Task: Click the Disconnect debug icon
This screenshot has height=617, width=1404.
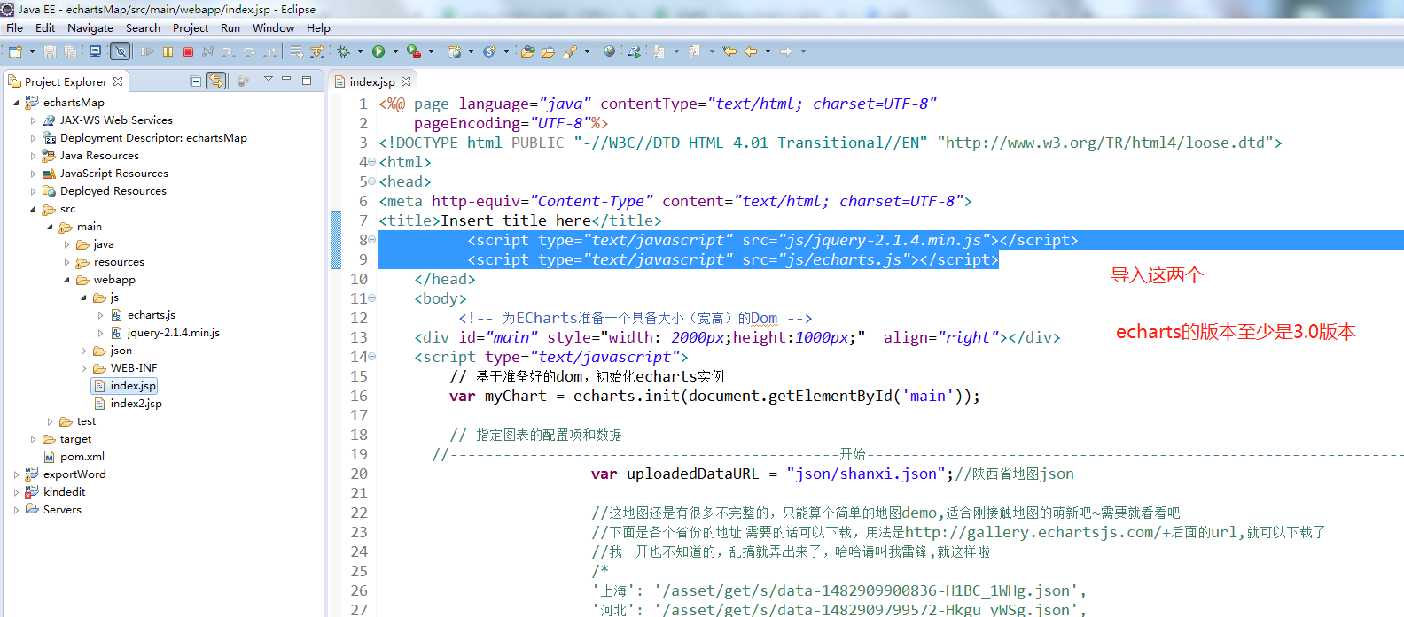Action: tap(208, 51)
